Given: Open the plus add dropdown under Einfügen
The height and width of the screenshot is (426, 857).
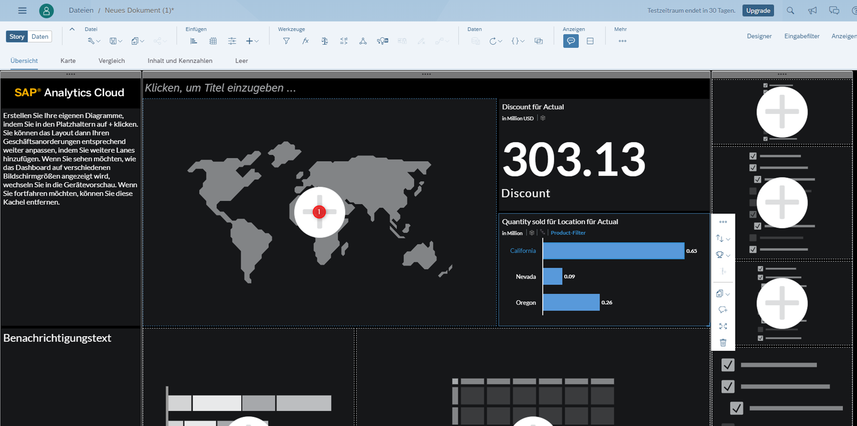Looking at the screenshot, I should pos(252,41).
